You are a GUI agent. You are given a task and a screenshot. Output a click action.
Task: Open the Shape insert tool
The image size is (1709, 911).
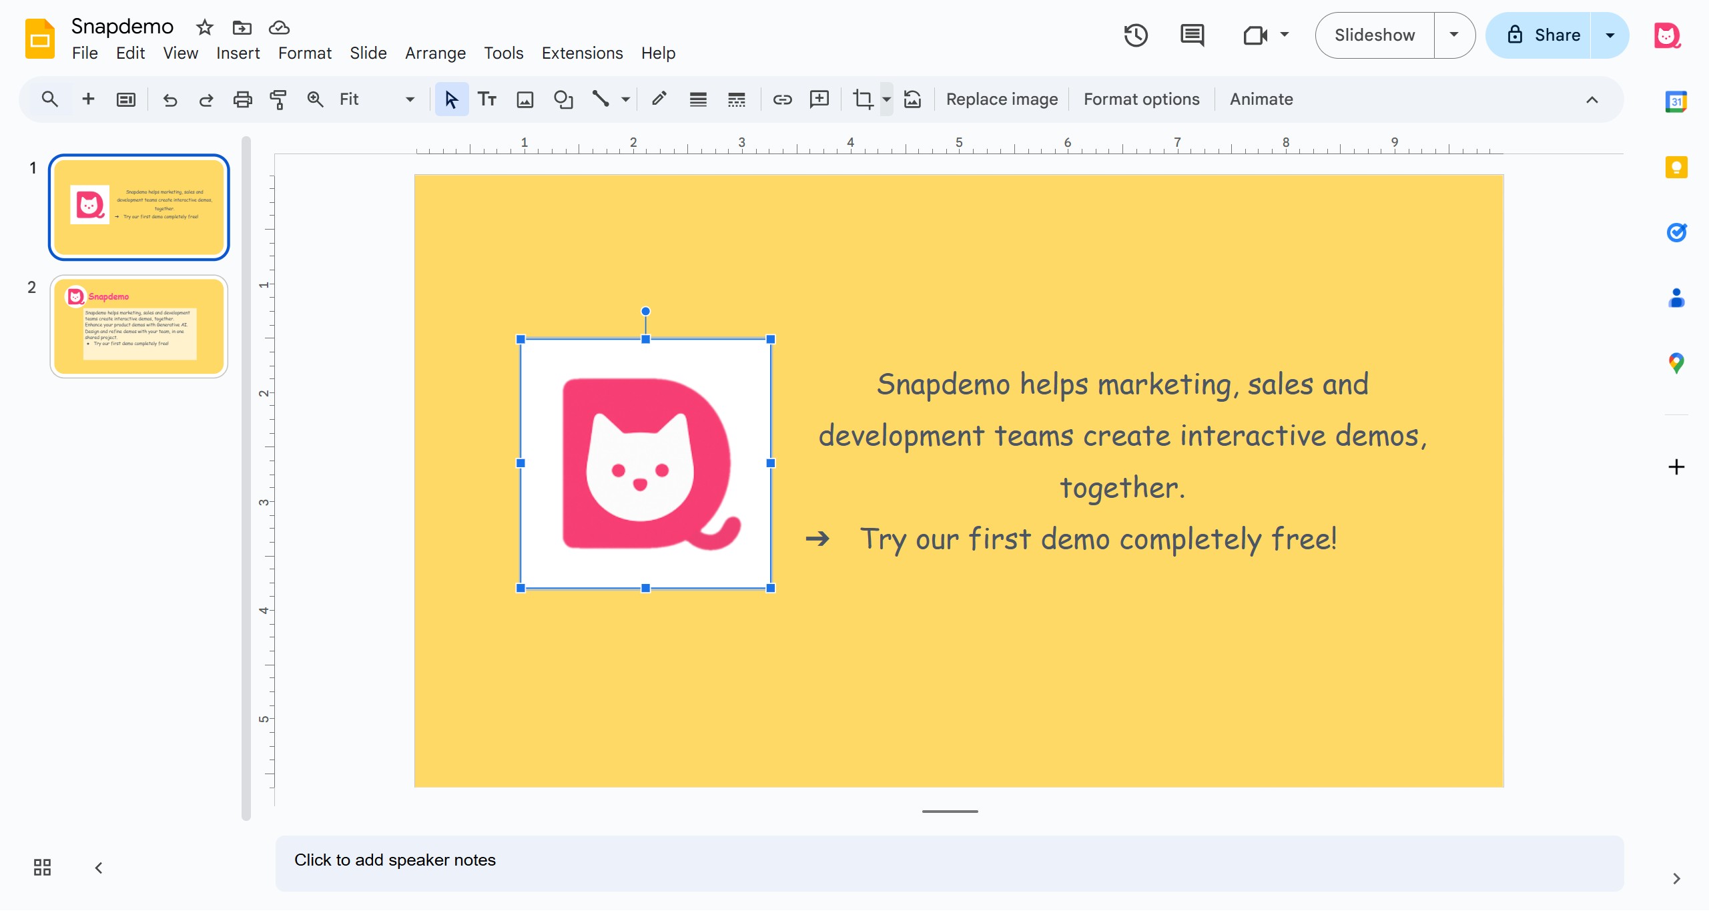(x=563, y=99)
